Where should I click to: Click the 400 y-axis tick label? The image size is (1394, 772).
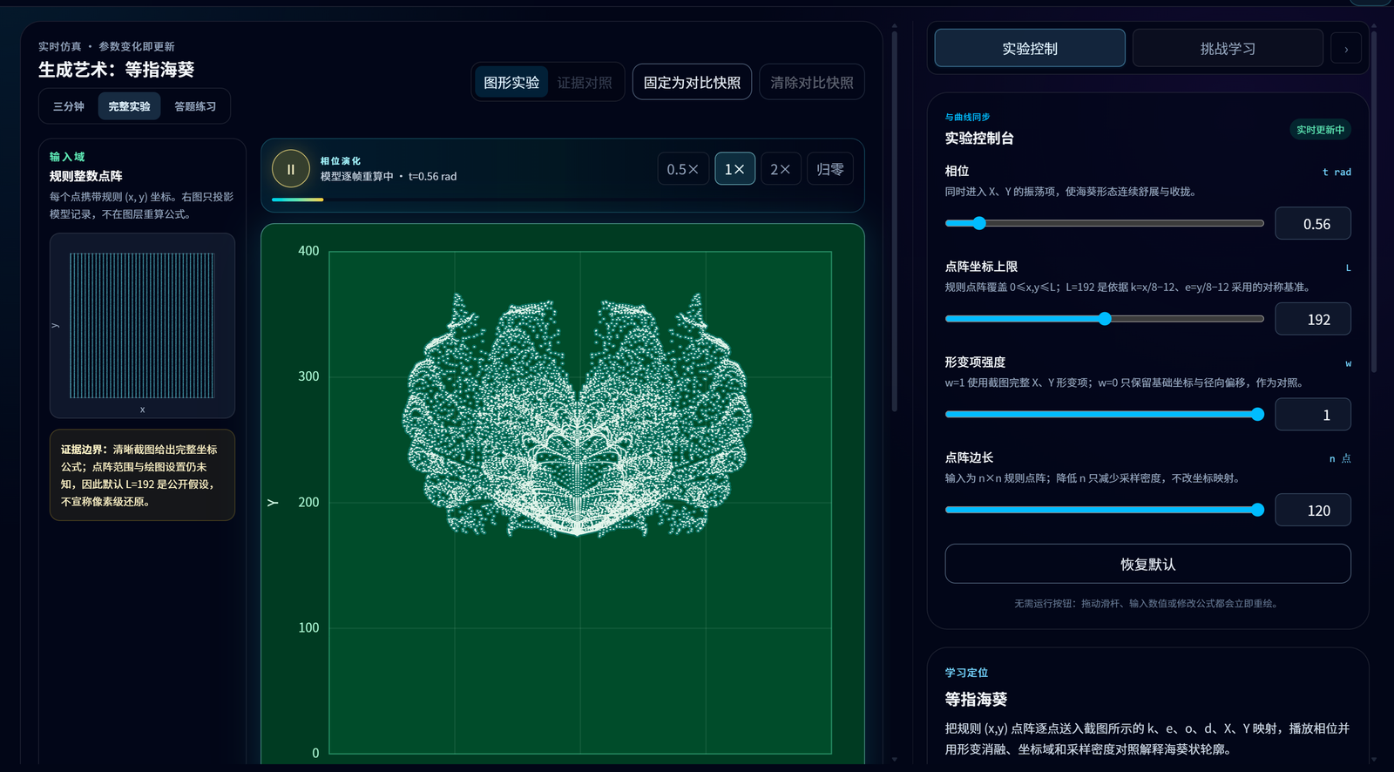[308, 251]
